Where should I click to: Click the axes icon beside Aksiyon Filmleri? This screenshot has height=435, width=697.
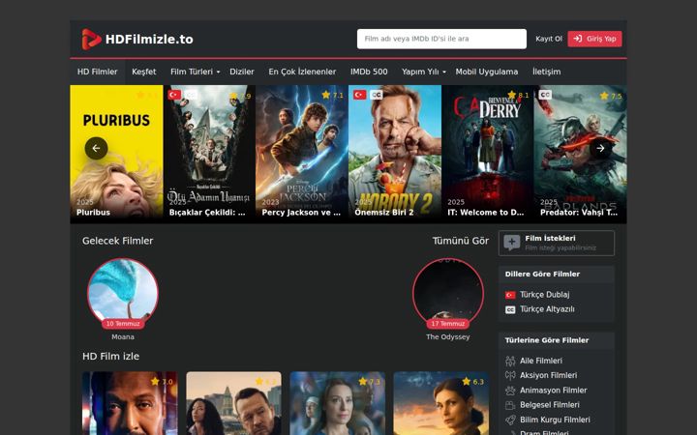510,375
